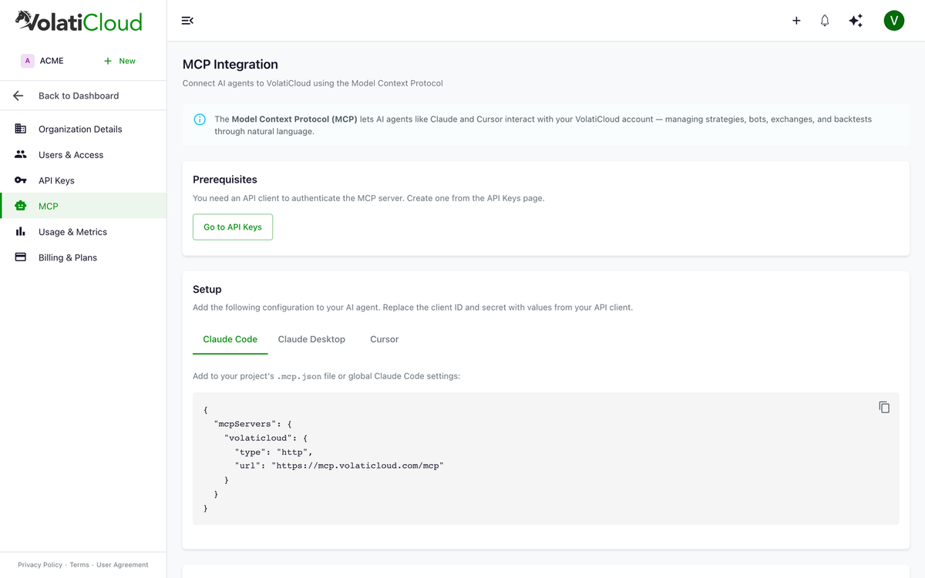Screen dimensions: 925x578
Task: Click the Go to API Keys button
Action: coord(233,227)
